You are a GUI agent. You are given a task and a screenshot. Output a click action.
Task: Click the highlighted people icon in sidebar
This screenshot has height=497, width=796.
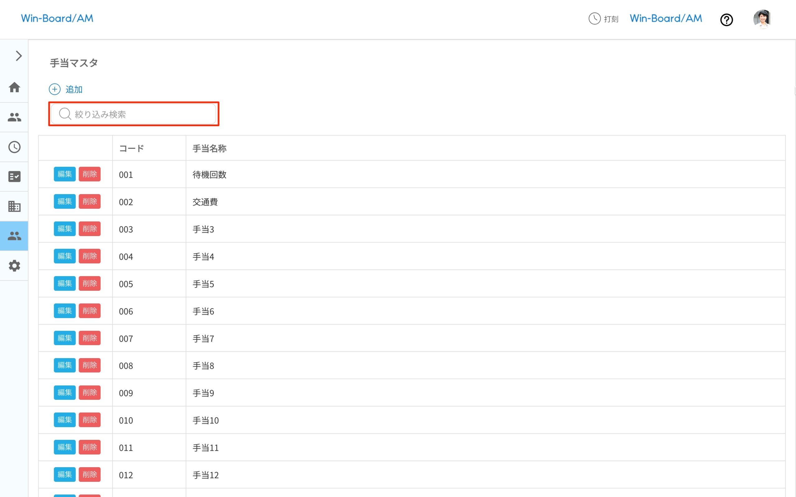14,236
